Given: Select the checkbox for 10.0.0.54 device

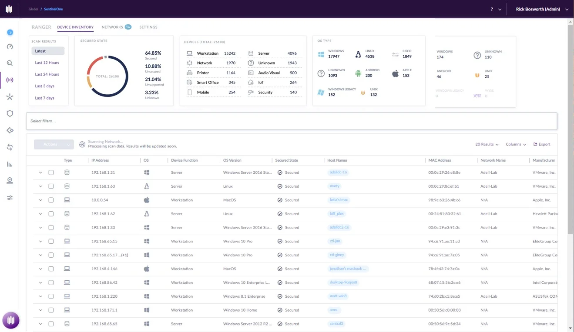Looking at the screenshot, I should (x=51, y=200).
